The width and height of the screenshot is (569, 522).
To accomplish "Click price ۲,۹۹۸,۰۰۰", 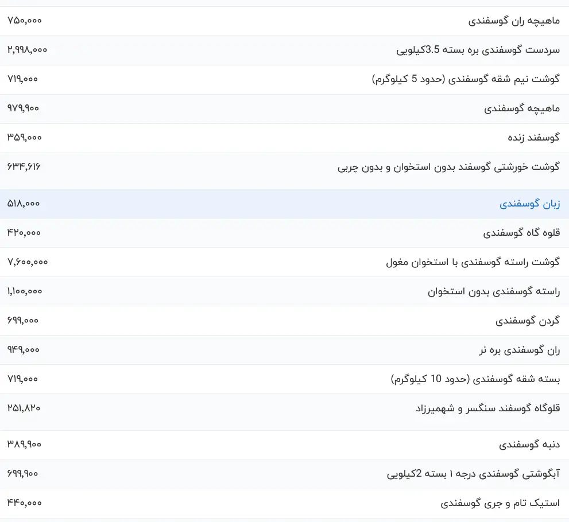I will point(27,50).
